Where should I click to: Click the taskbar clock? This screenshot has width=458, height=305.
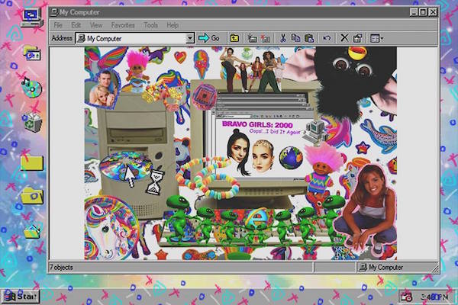tap(435, 297)
